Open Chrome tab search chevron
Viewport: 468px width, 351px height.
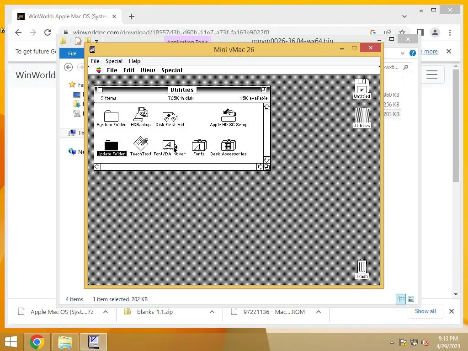tap(404, 16)
